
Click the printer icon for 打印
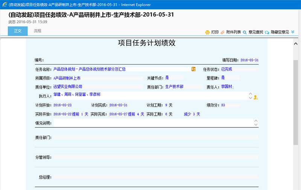click(x=207, y=32)
